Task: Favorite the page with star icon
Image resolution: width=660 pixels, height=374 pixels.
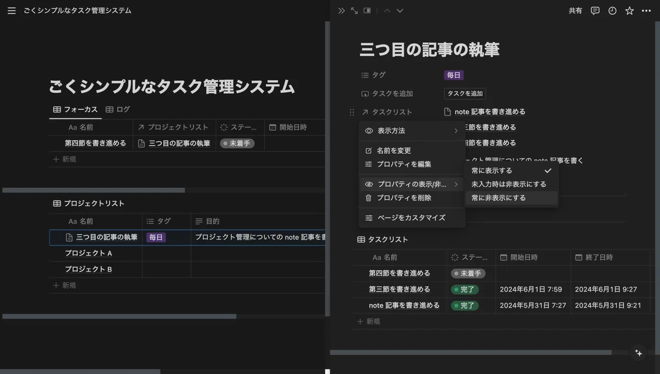Action: [x=629, y=10]
